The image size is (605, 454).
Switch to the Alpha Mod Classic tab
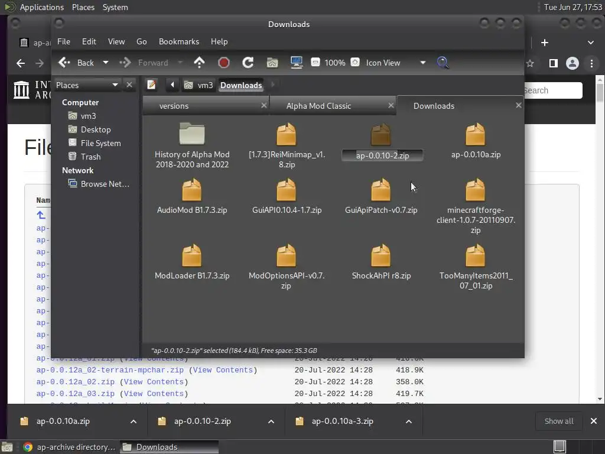click(x=333, y=106)
